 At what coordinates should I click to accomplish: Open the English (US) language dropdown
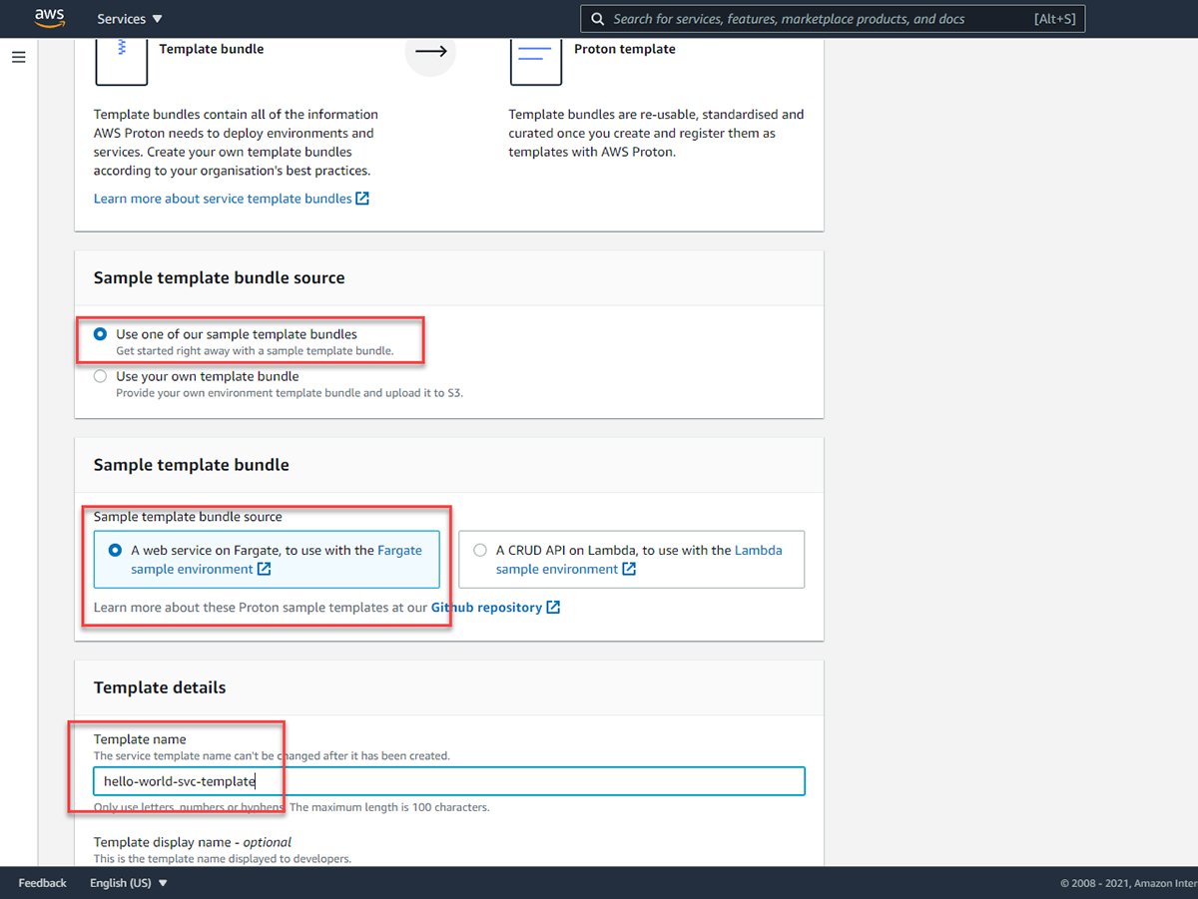[x=128, y=883]
